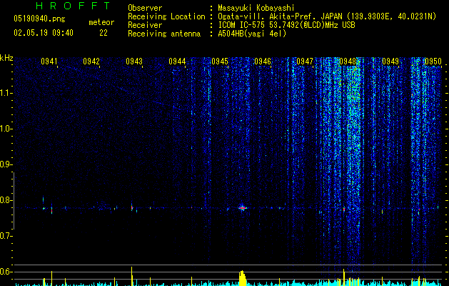
Task: Click the Observer label
Action: (145, 8)
